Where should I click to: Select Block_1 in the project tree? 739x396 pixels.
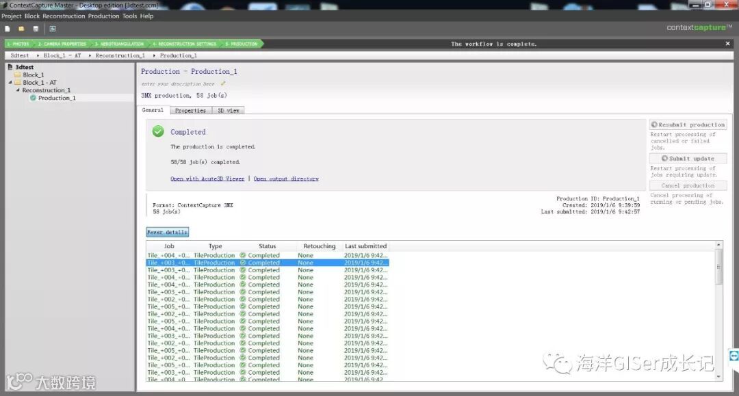(x=33, y=75)
